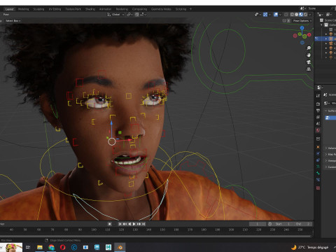Viewport: 336px width, 252px height.
Task: Open the View Layer properties tab
Action: [x=318, y=117]
